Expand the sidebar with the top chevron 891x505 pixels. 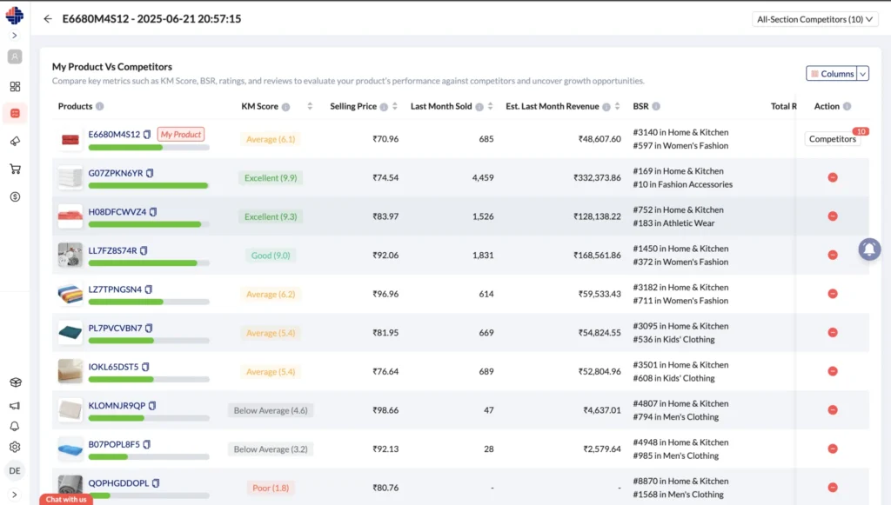pyautogui.click(x=15, y=35)
